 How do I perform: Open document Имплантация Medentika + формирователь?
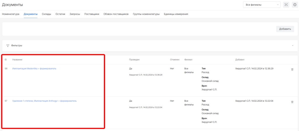[34, 69]
